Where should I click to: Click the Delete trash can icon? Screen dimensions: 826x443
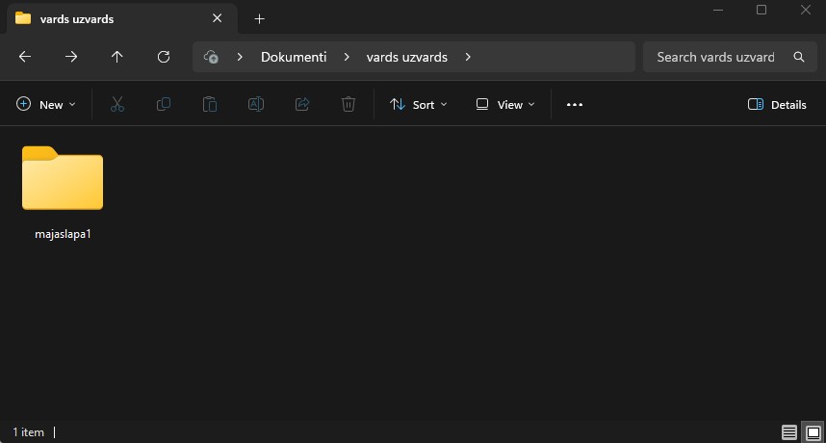point(348,104)
